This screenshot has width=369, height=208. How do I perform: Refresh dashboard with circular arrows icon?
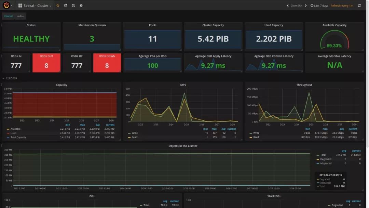pos(359,5)
